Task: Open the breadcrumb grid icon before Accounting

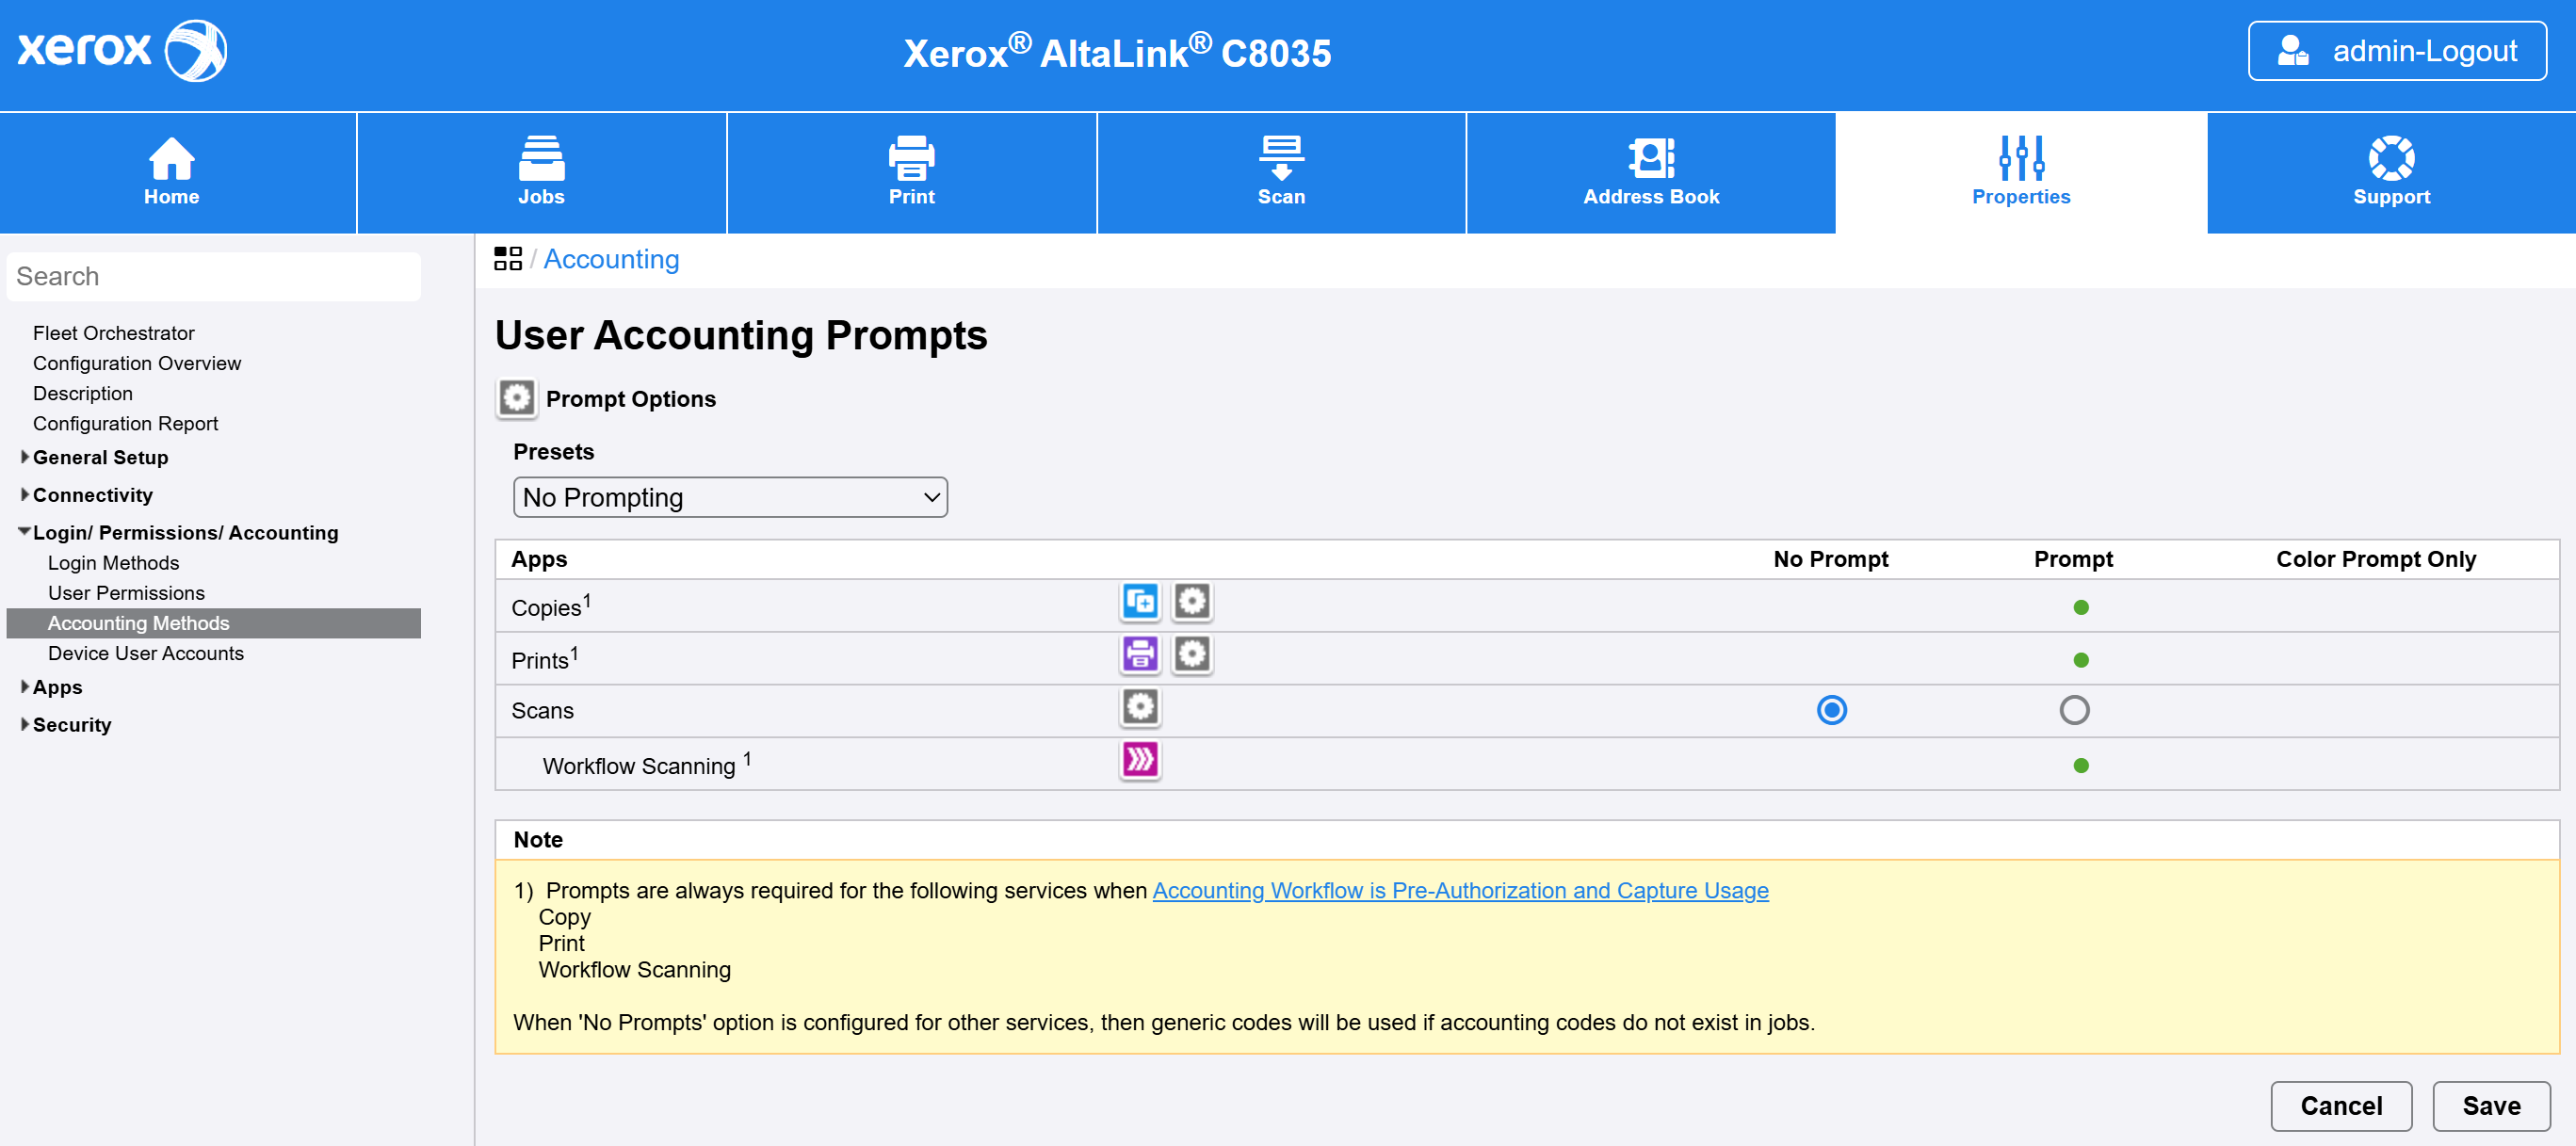Action: 508,259
